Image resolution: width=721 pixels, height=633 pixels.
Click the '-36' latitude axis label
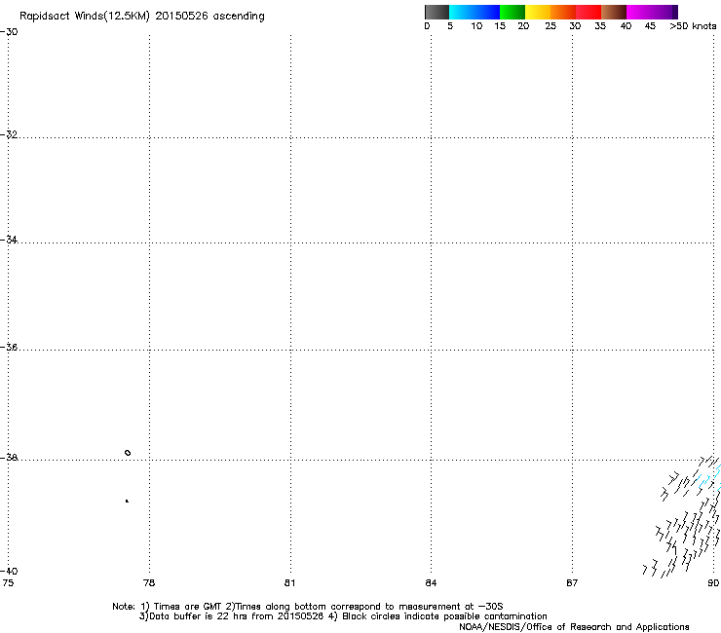[x=9, y=347]
